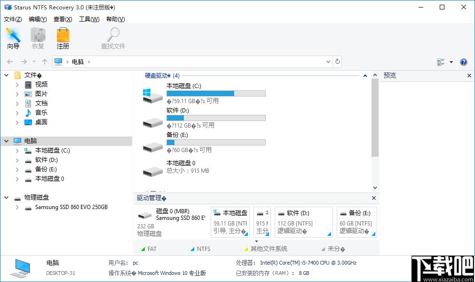The width and height of the screenshot is (475, 282).
Task: Select 本地磁盘 0 in tree
Action: coord(50,178)
